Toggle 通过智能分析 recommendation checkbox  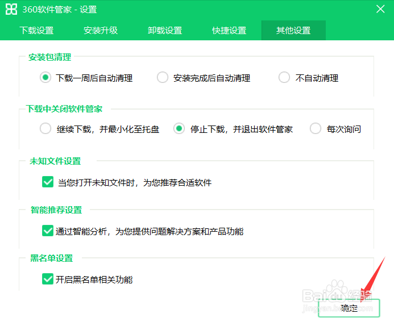[x=48, y=231]
